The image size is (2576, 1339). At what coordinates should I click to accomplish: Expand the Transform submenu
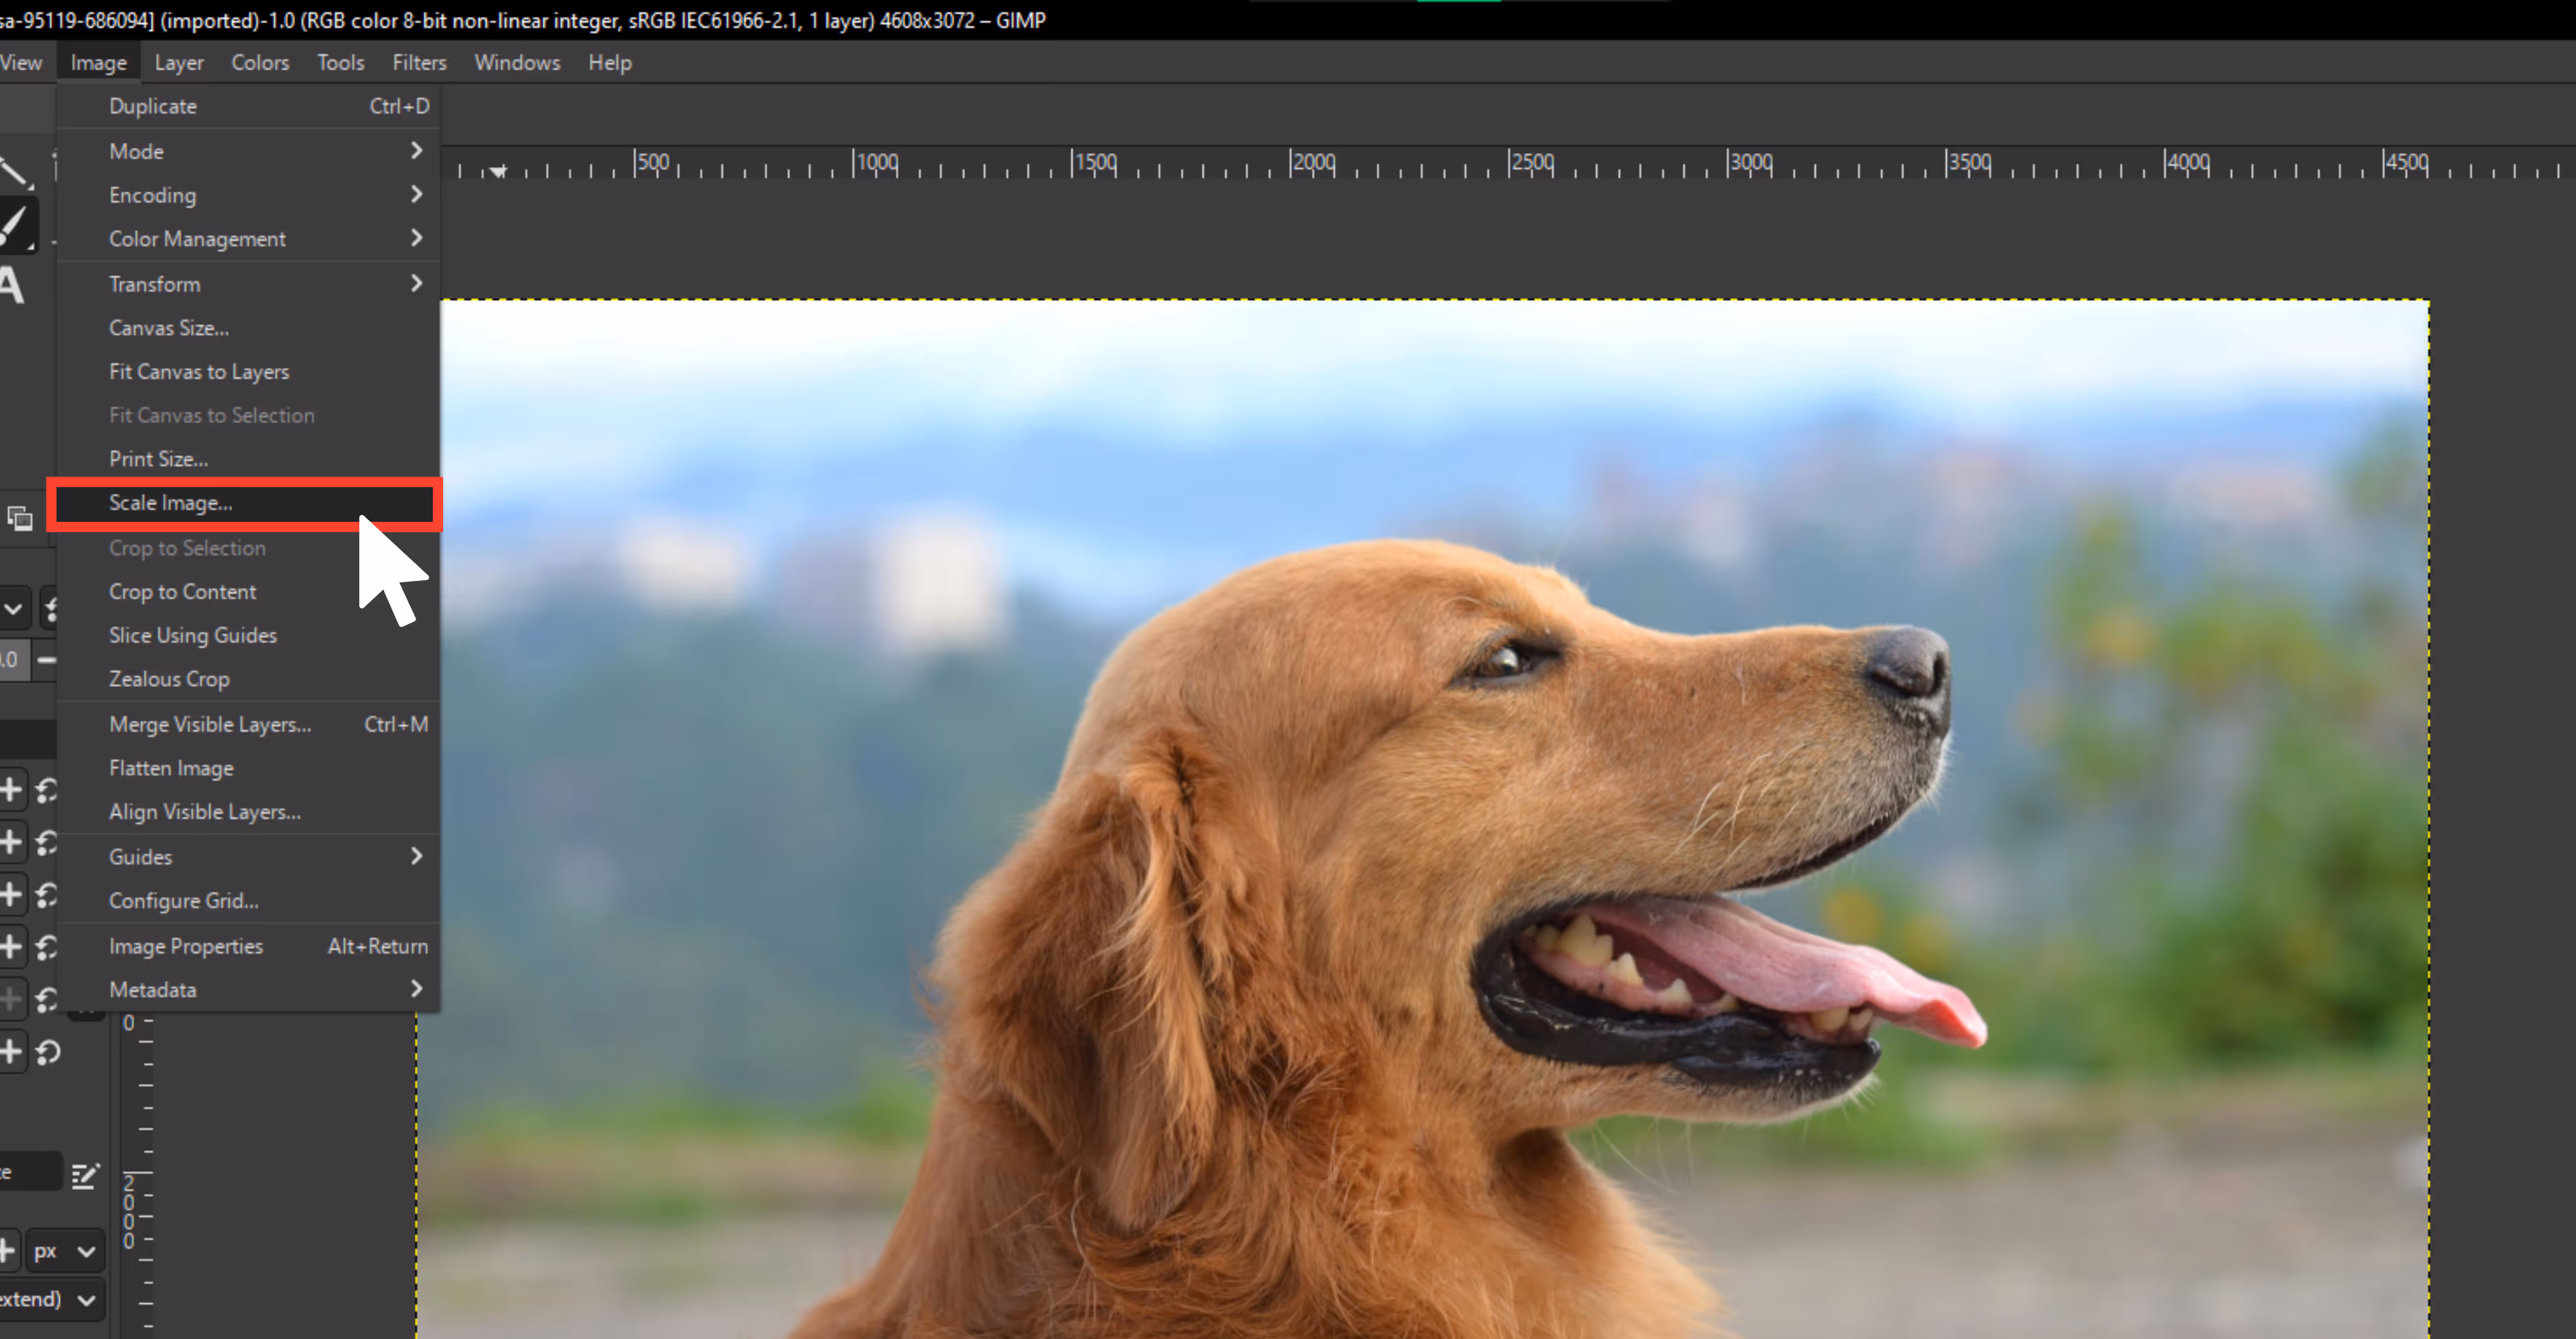tap(248, 284)
